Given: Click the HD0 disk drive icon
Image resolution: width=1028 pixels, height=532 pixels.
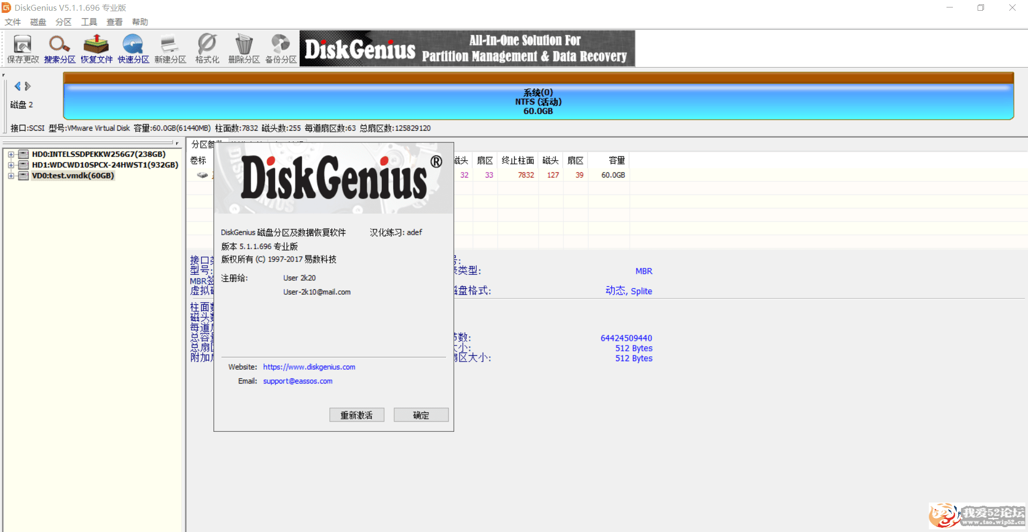Looking at the screenshot, I should click(x=23, y=154).
